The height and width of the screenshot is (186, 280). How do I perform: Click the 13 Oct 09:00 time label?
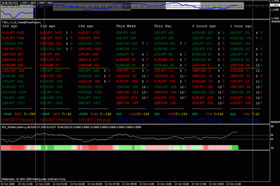pyautogui.click(x=129, y=184)
